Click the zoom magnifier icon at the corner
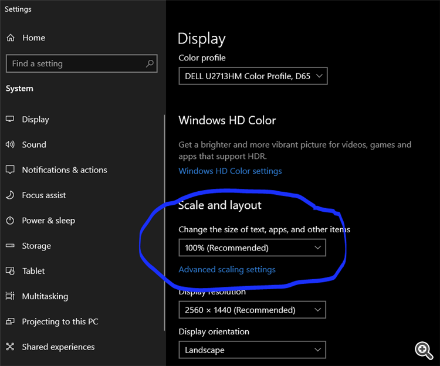The width and height of the screenshot is (440, 366). tap(424, 350)
